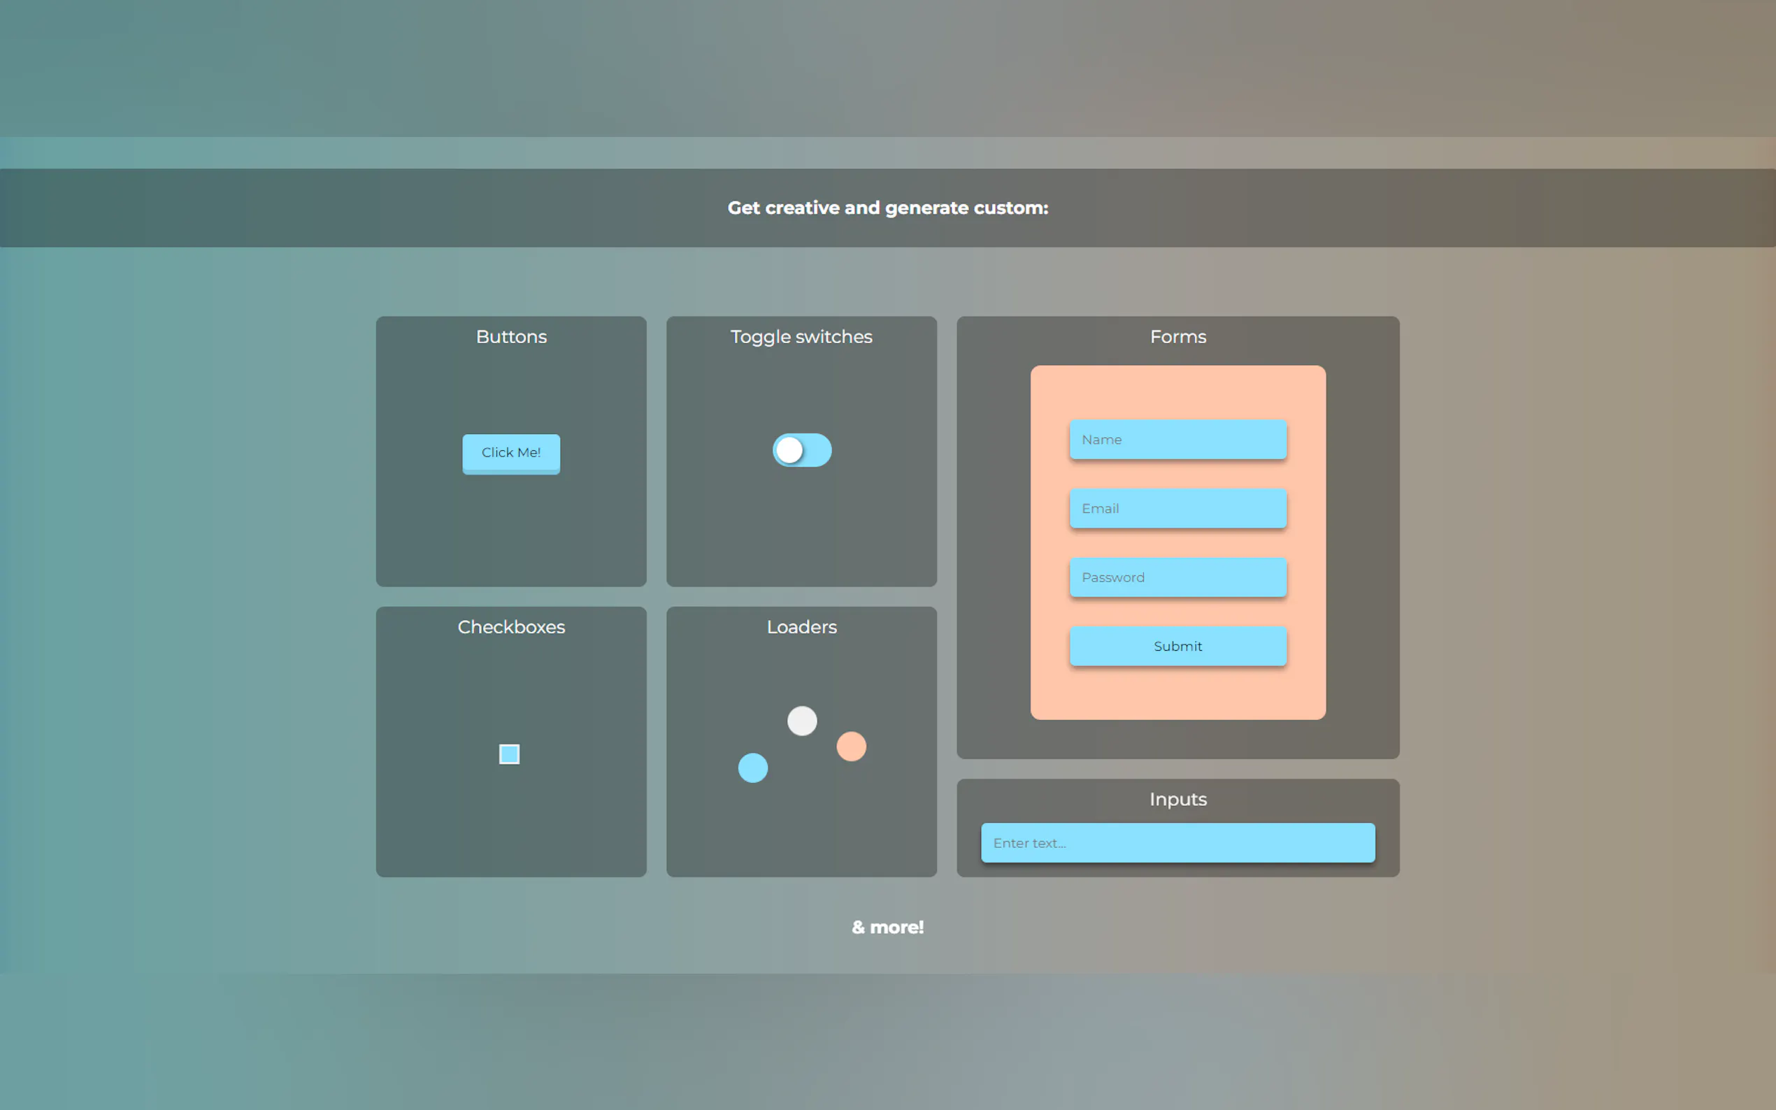Click the Inputs card heading
This screenshot has height=1110, width=1776.
click(1177, 800)
